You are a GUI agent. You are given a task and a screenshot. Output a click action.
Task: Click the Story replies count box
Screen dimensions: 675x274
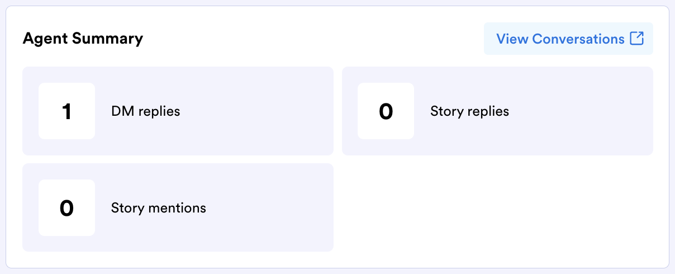tap(386, 111)
